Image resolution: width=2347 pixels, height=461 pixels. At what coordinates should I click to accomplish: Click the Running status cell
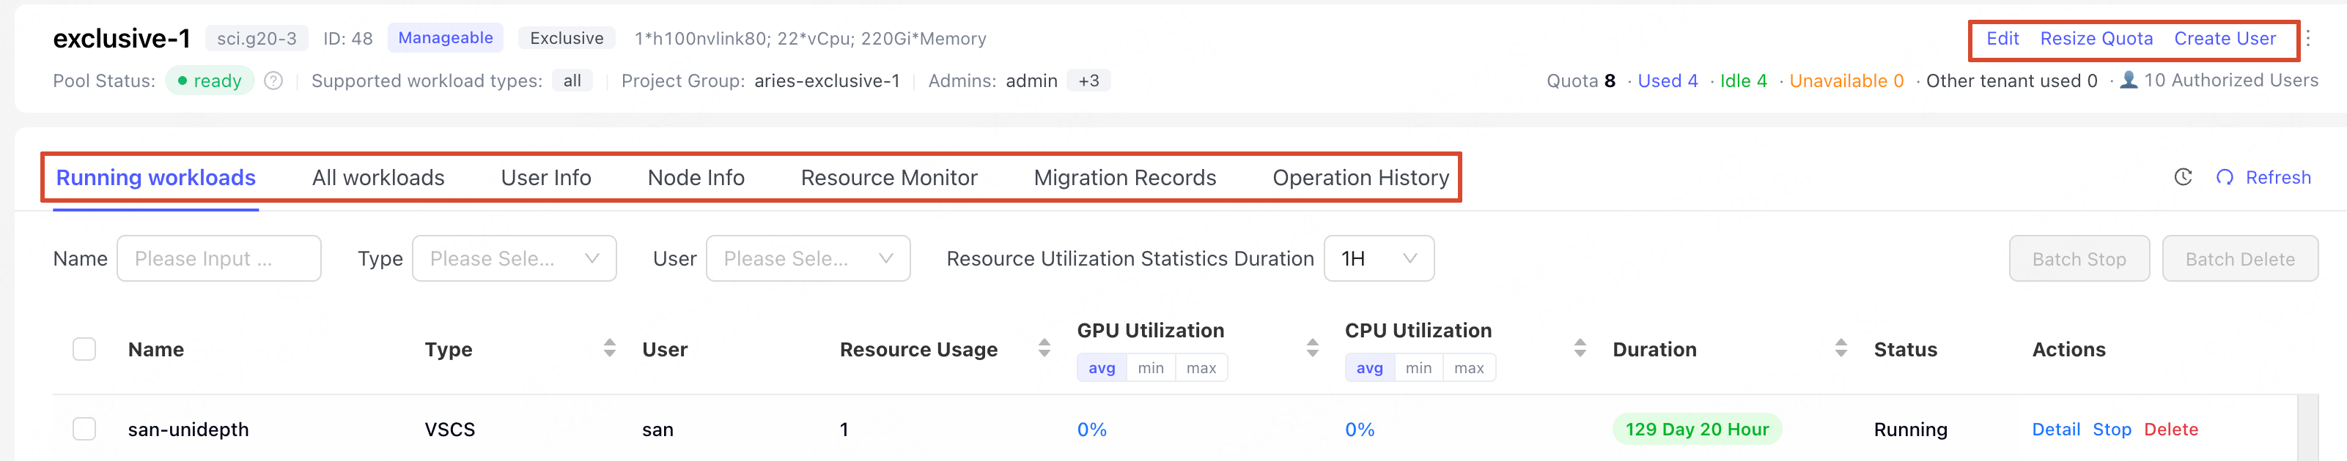coord(1909,430)
